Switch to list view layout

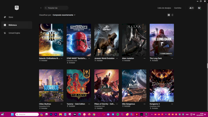pos(172,15)
